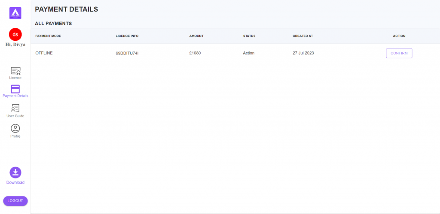Click the 'Payment Details' sidebar label
Image resolution: width=440 pixels, height=214 pixels.
(15, 96)
